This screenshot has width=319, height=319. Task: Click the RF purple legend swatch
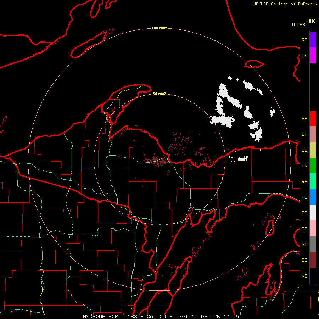pyautogui.click(x=313, y=40)
